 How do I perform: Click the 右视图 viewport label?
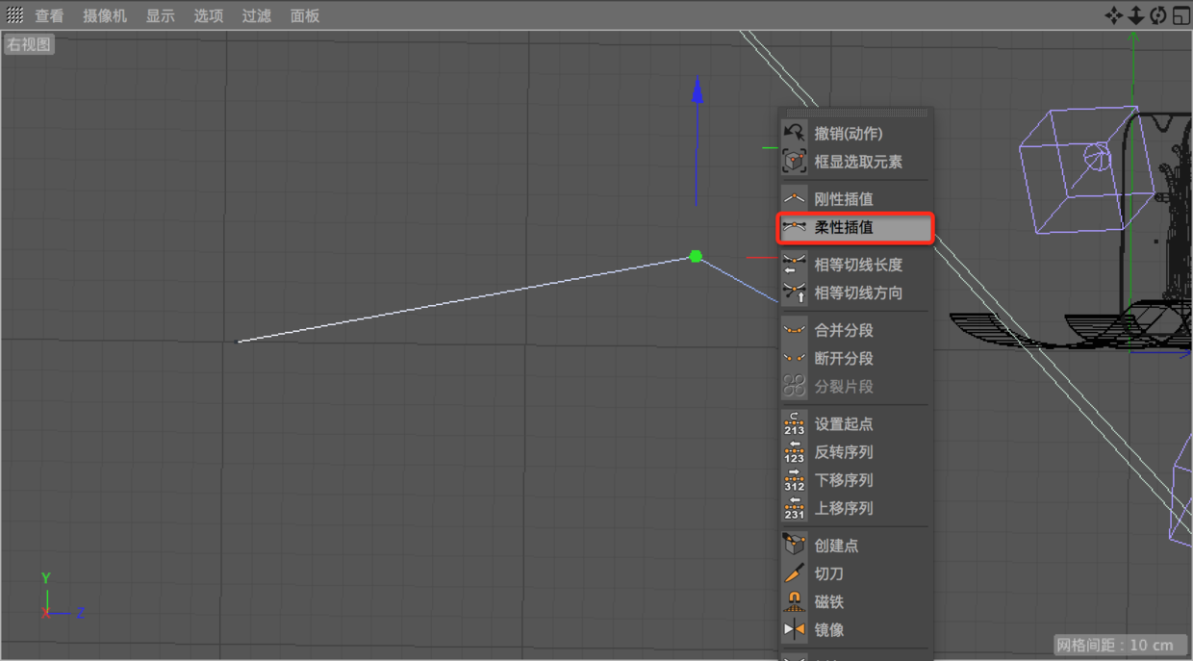coord(29,44)
